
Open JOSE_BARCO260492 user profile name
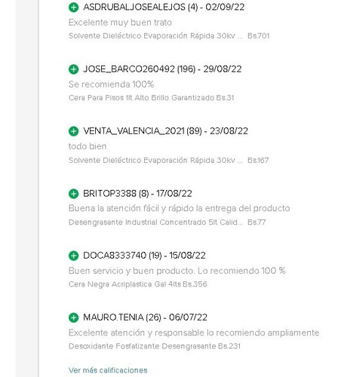point(129,69)
